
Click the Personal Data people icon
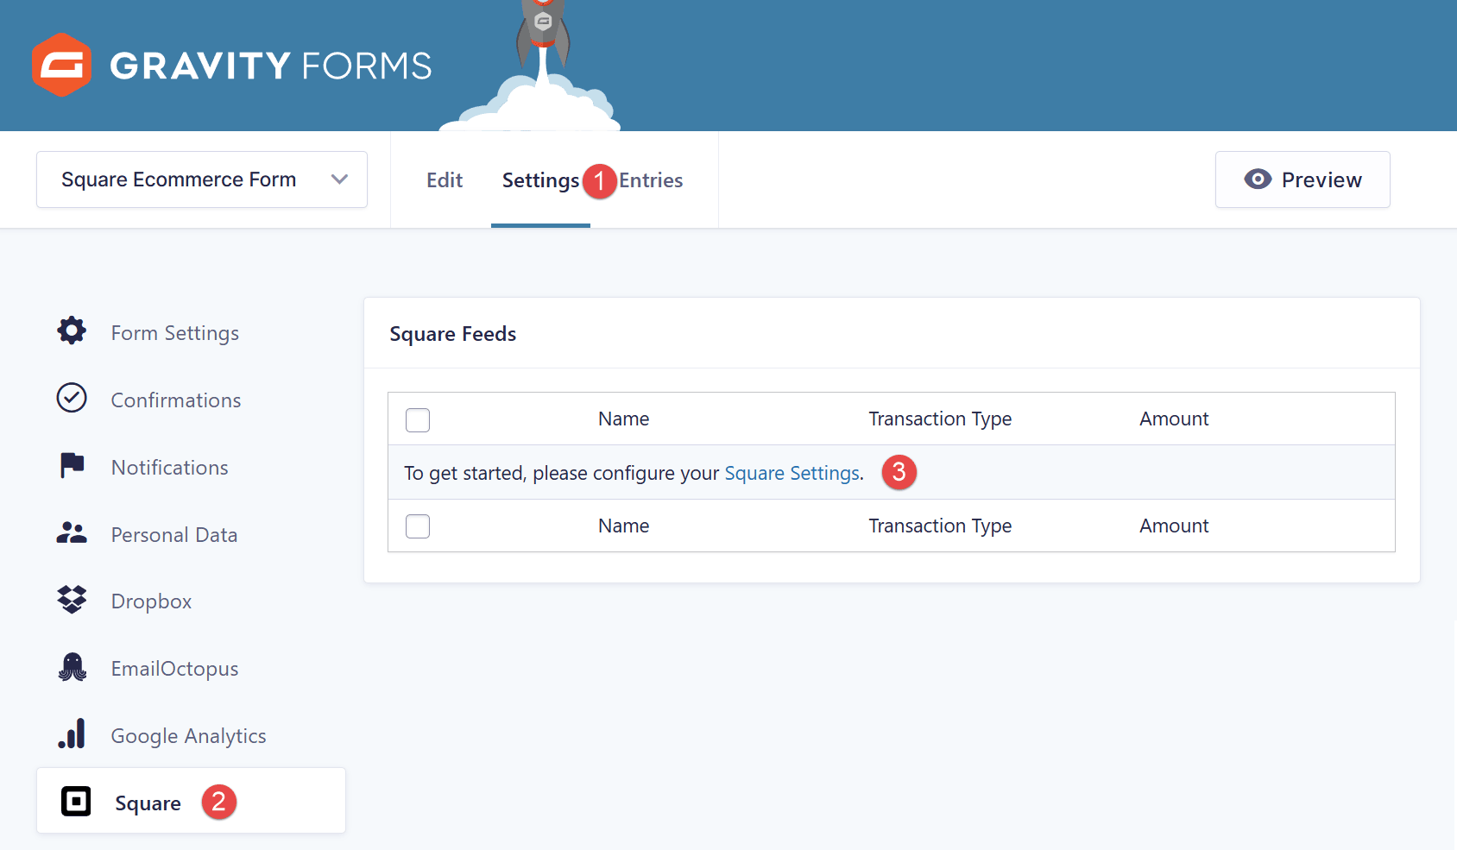point(72,532)
